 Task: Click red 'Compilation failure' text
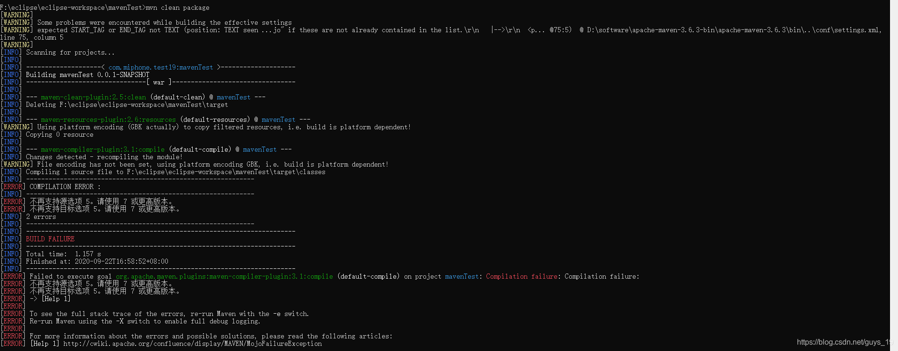tap(521, 276)
